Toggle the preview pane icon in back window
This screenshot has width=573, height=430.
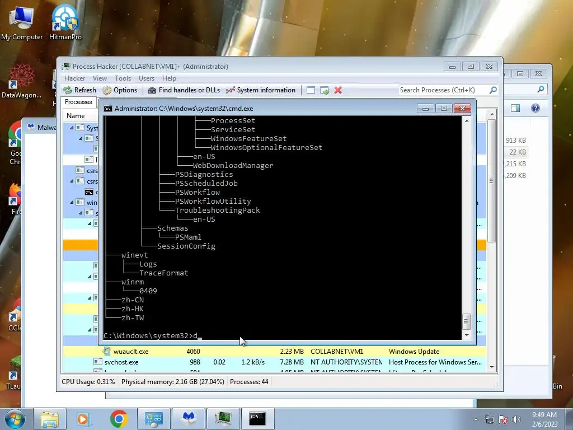click(515, 108)
